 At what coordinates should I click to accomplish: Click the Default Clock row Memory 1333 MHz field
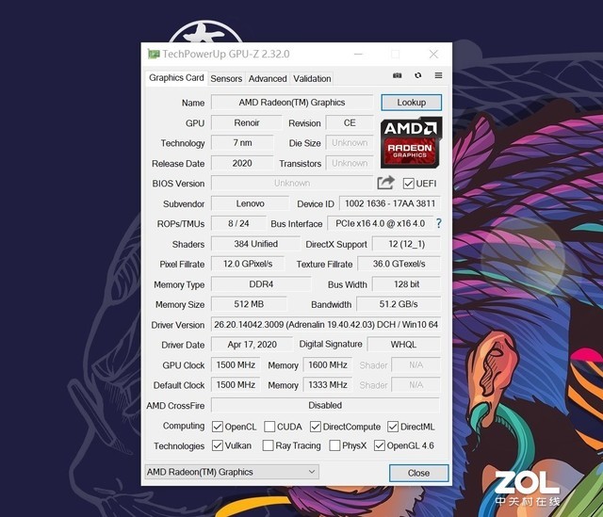click(x=328, y=385)
